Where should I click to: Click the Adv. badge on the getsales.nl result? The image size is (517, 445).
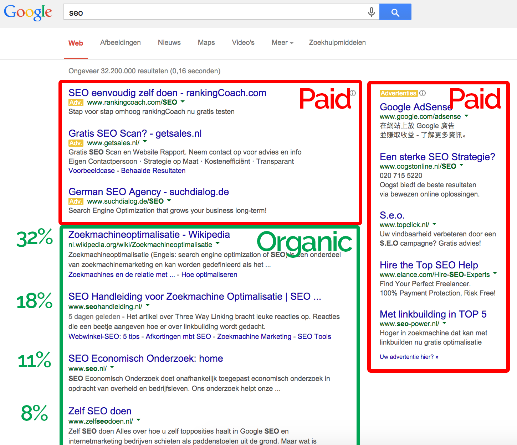click(x=76, y=143)
